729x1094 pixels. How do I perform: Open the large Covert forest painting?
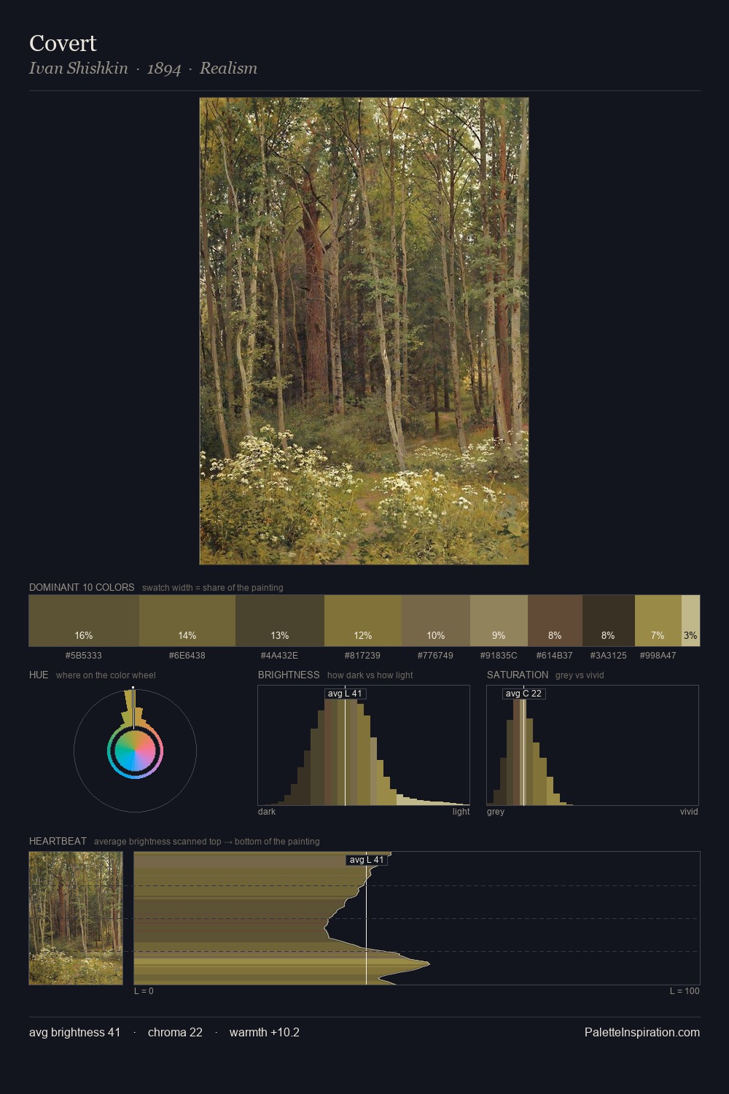click(x=364, y=331)
